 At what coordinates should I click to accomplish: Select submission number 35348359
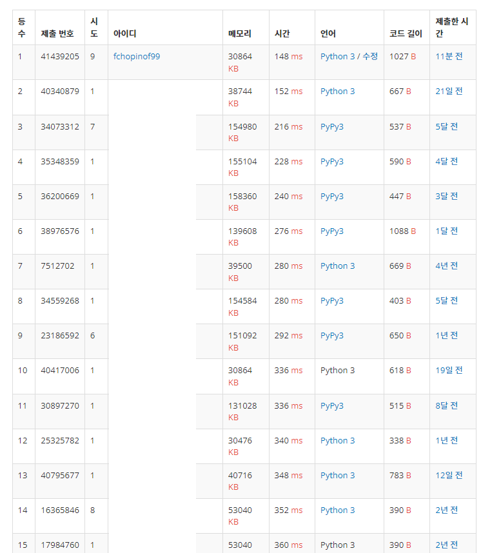click(59, 162)
